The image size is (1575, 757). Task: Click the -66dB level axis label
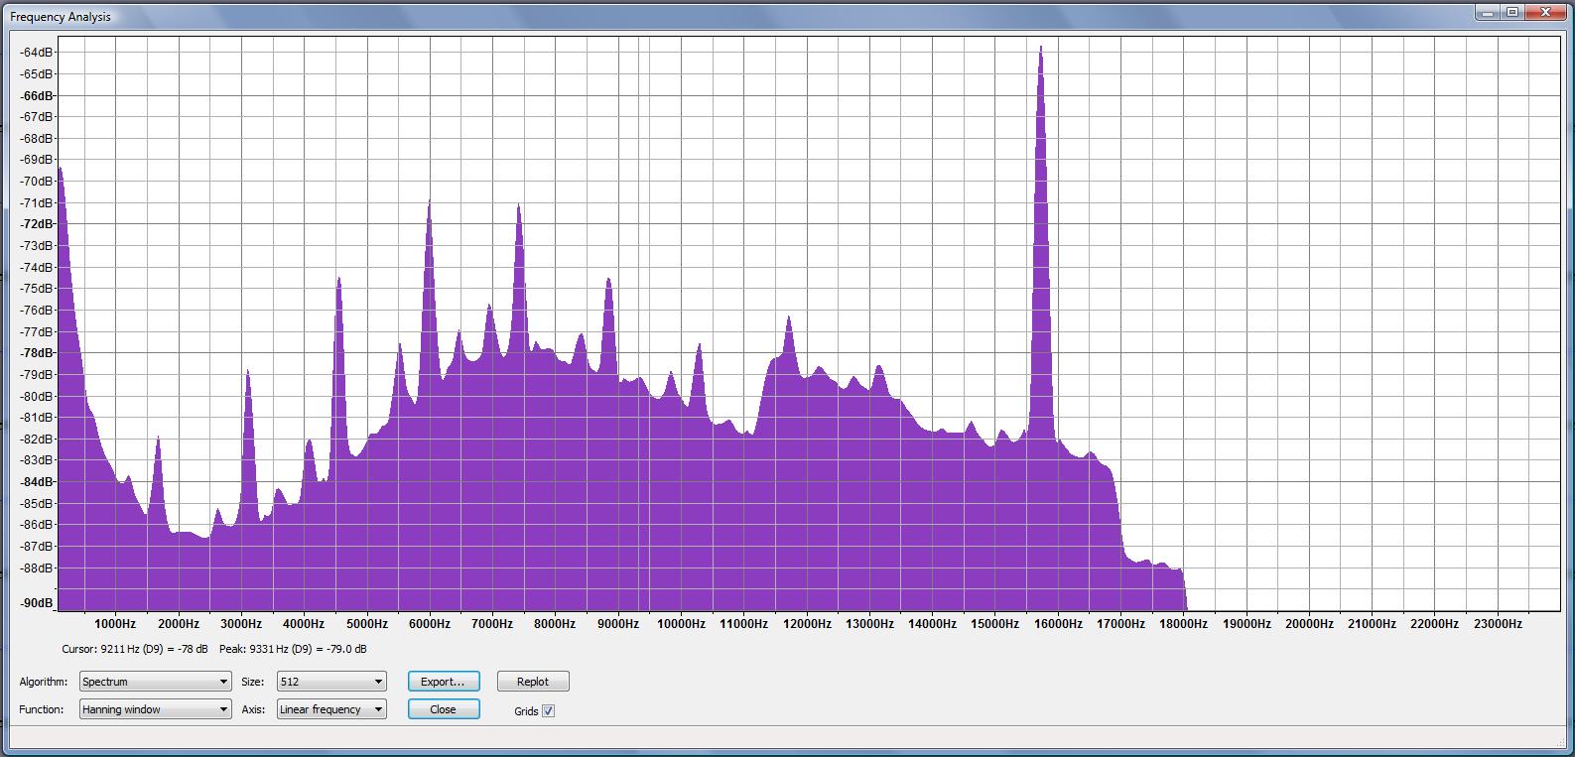coord(38,95)
